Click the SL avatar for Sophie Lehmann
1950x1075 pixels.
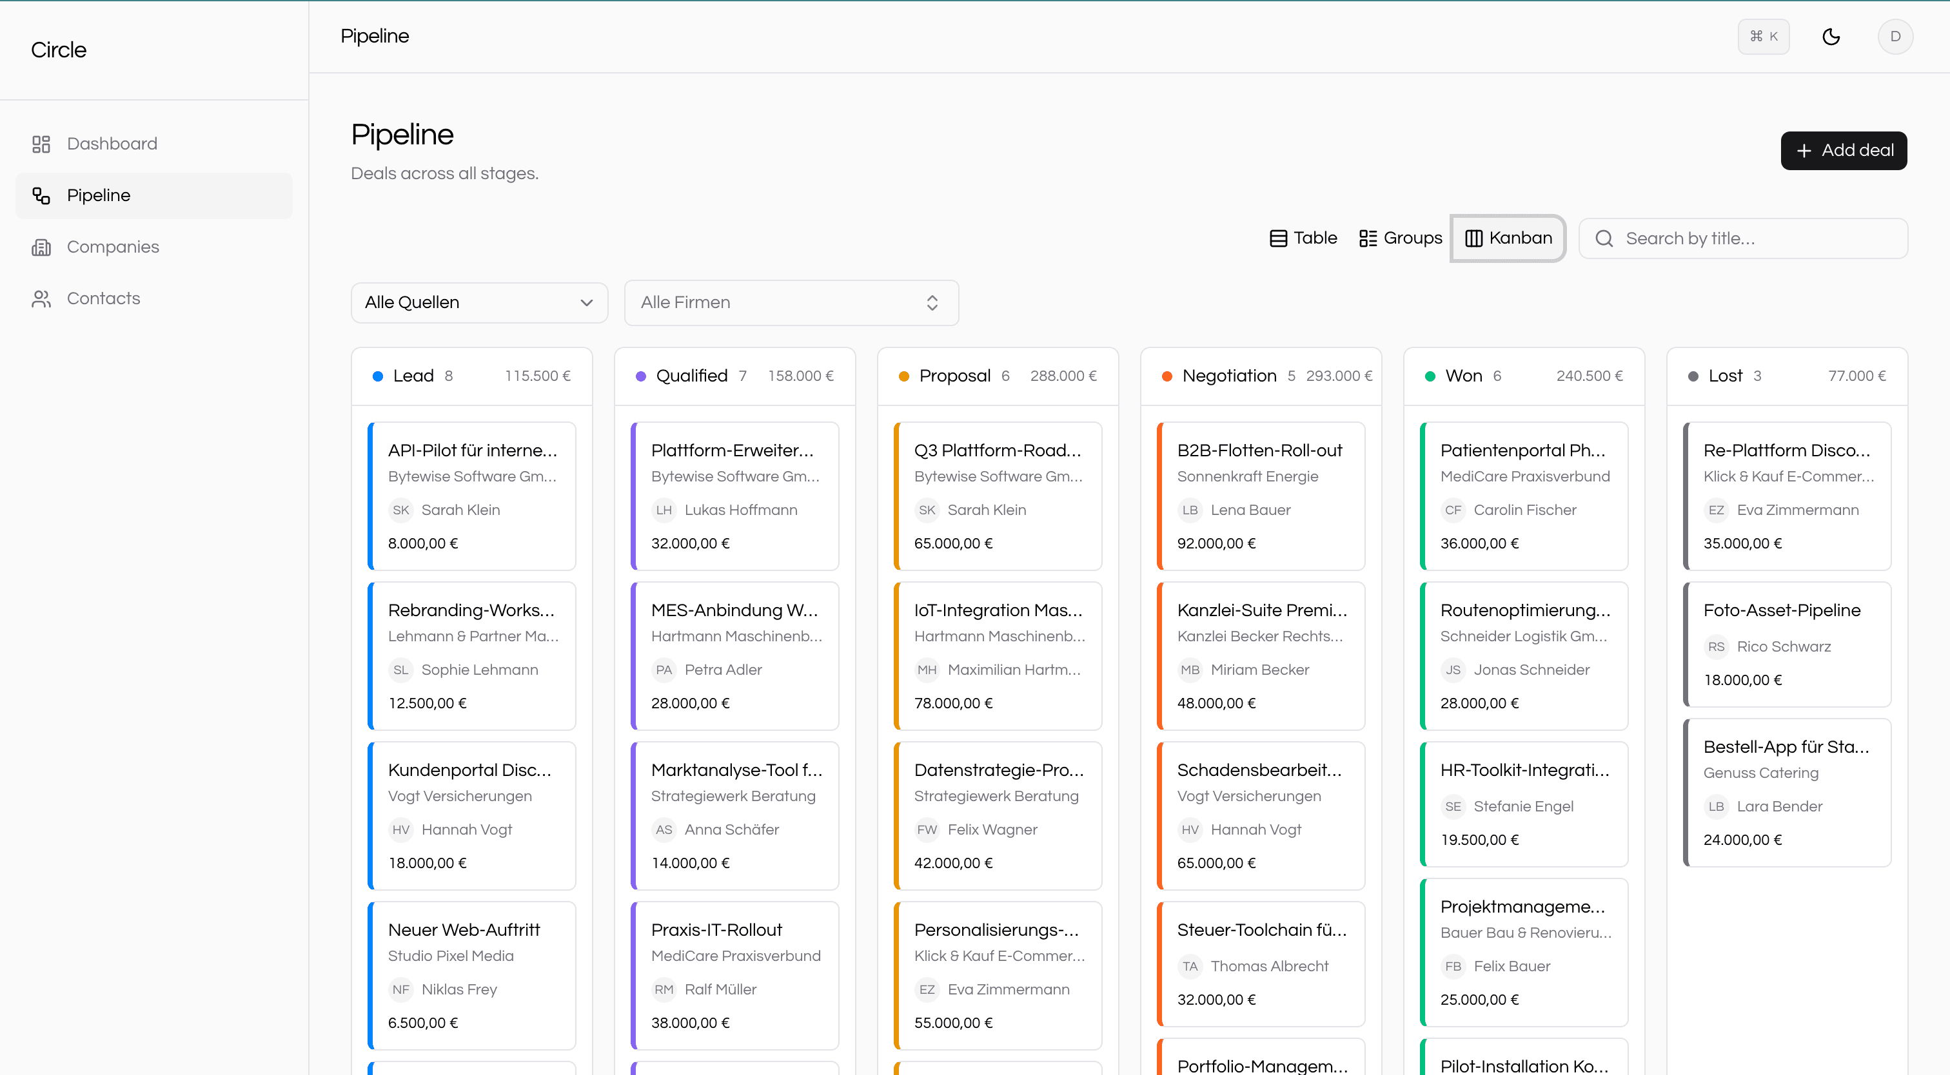[400, 670]
